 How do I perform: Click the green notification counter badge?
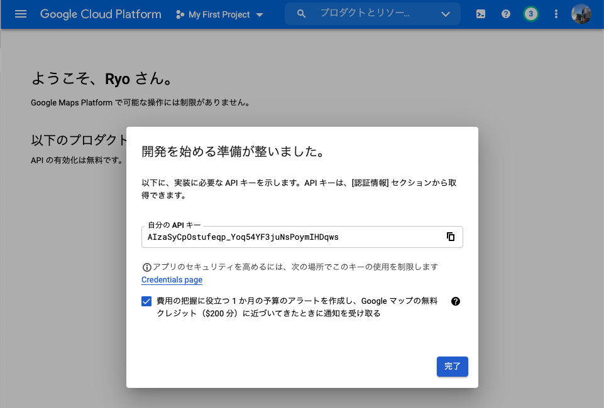pos(530,14)
